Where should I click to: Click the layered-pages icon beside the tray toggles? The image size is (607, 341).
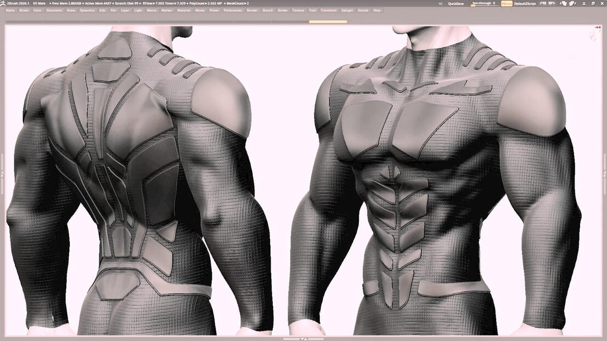594,3
